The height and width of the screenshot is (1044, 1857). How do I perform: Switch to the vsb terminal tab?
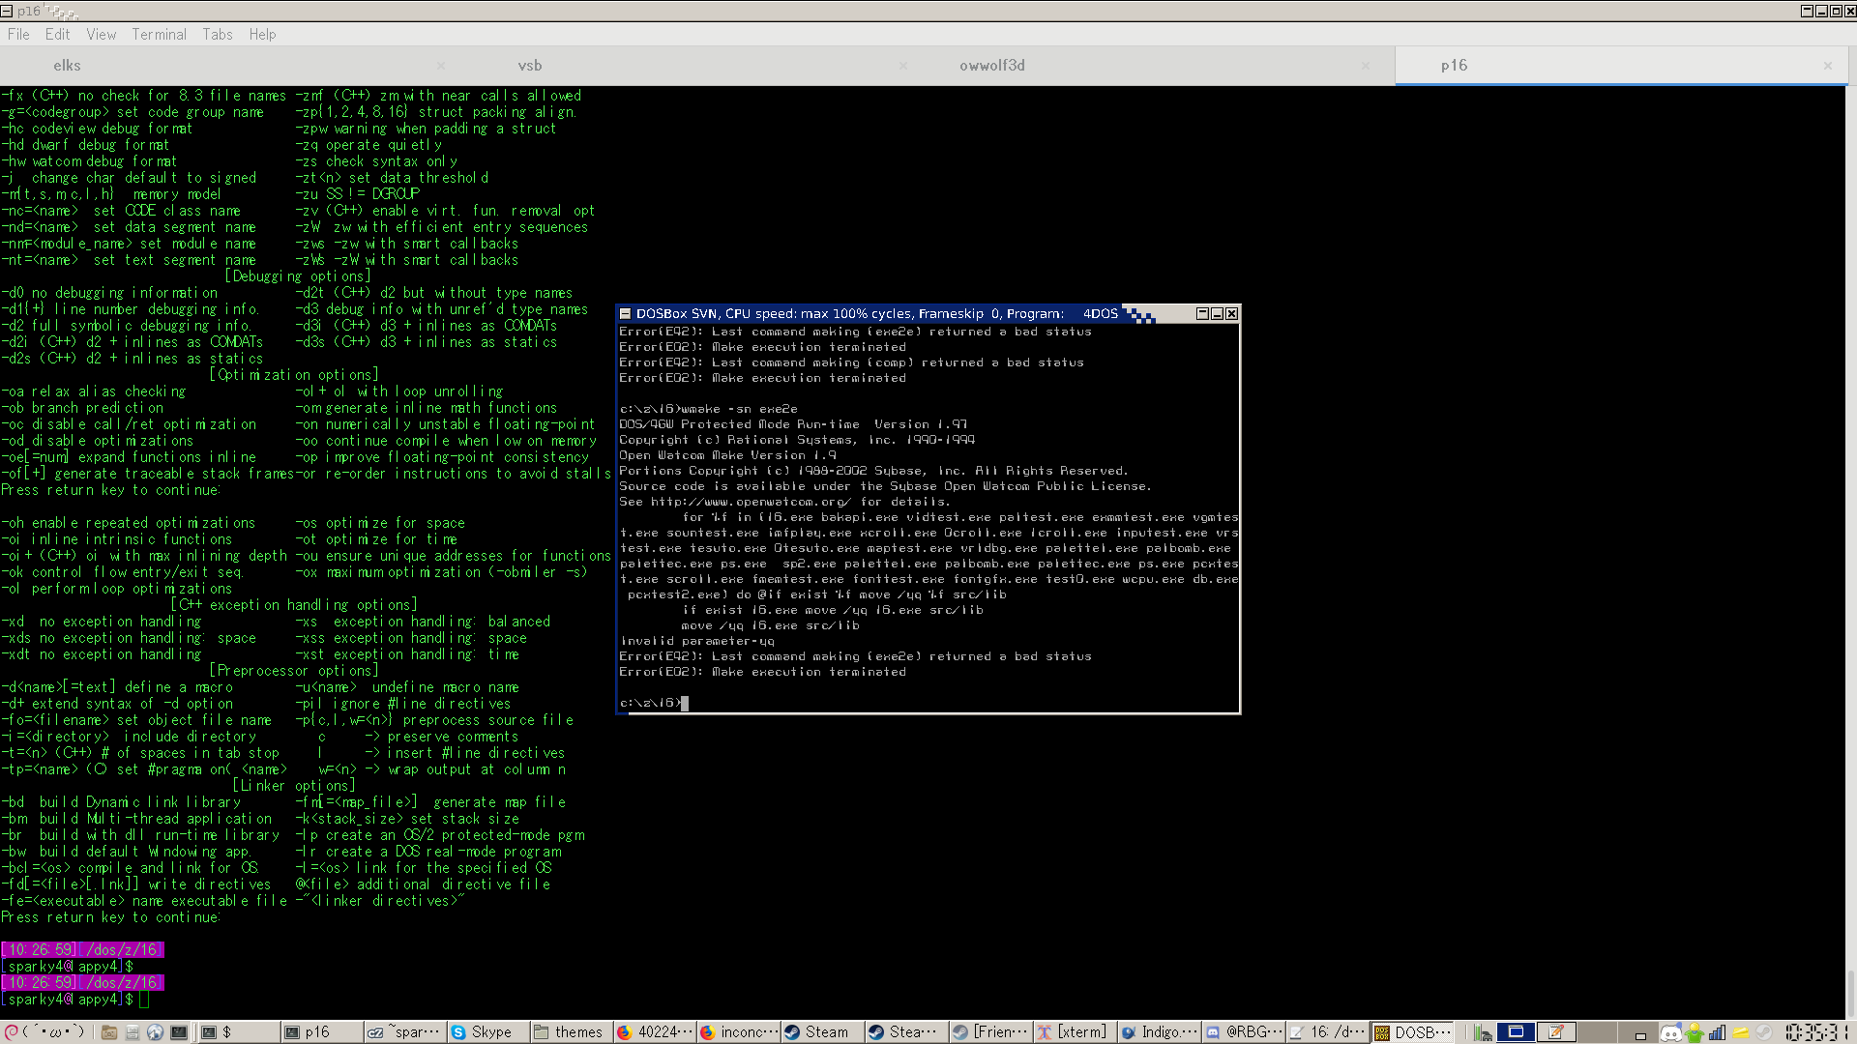pyautogui.click(x=530, y=65)
